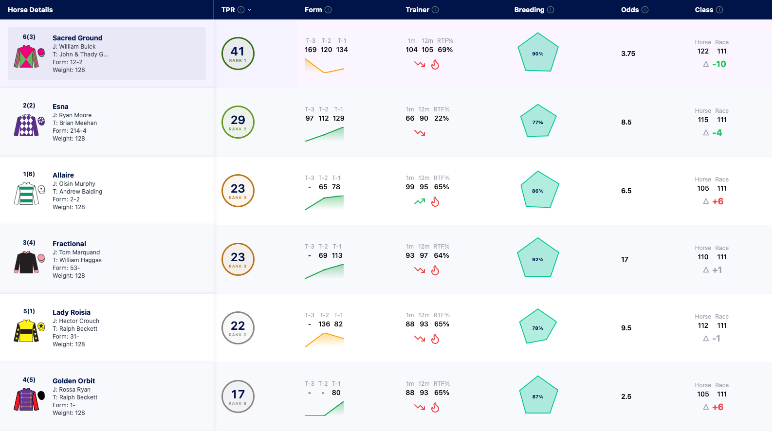Expand the TPR sort dropdown chevron
The image size is (772, 431).
click(250, 10)
